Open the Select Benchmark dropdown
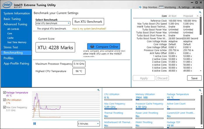The width and height of the screenshot is (204, 129). tap(53, 23)
